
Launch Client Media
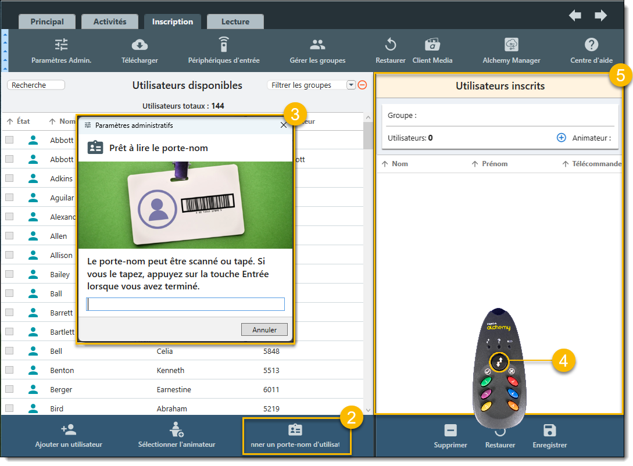[432, 51]
